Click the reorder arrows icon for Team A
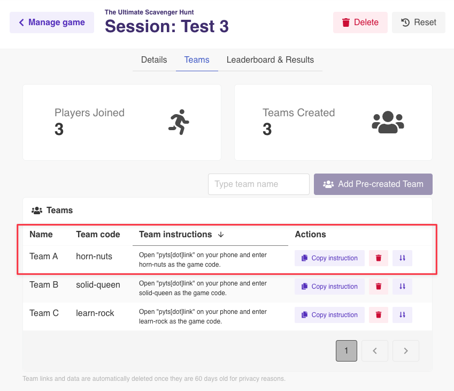The width and height of the screenshot is (454, 391). [x=402, y=258]
